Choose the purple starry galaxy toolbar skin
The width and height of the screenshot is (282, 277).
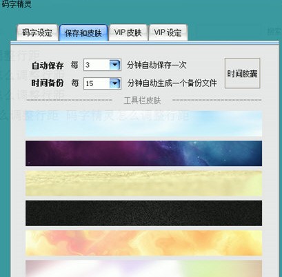coord(143,154)
